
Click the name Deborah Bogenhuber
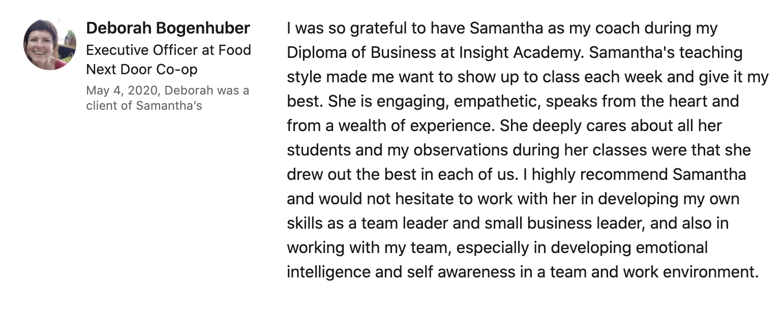168,28
